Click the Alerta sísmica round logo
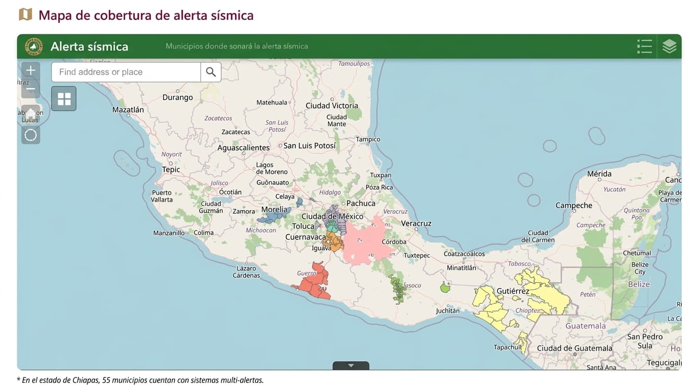 click(x=34, y=47)
